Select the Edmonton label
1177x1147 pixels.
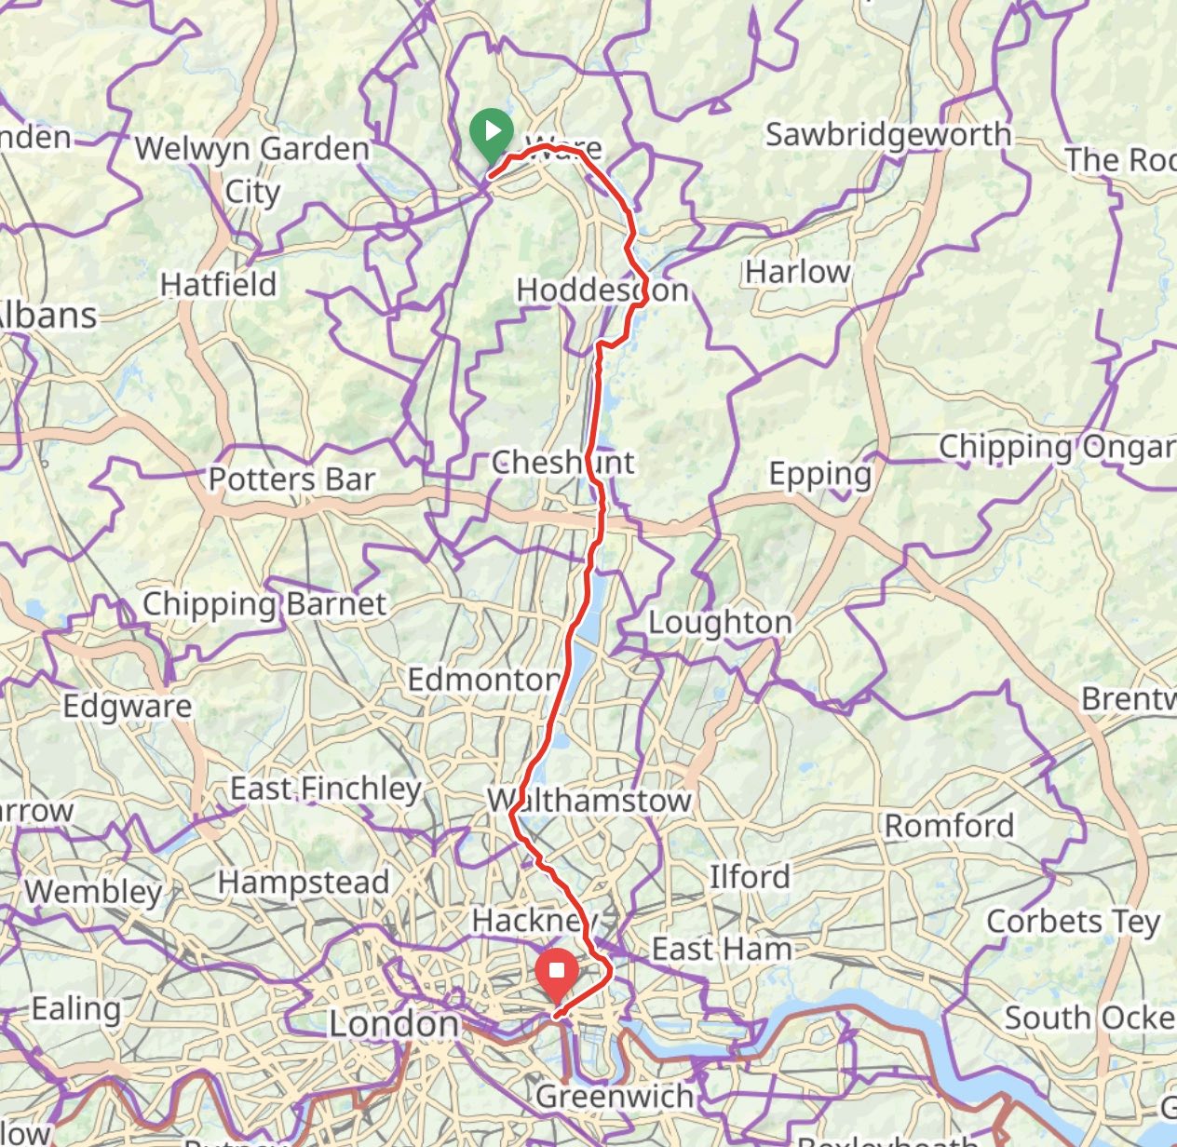[x=483, y=680]
